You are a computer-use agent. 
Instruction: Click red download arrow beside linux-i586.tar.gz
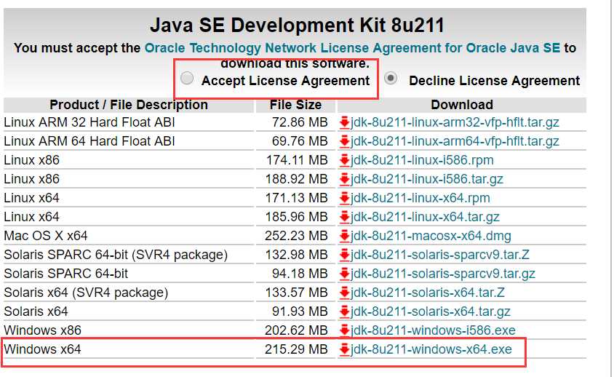point(344,179)
